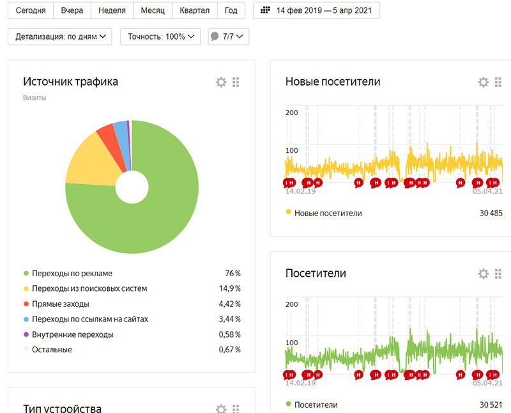The height and width of the screenshot is (413, 511).
Task: Switch to the Квартал period tab
Action: 195,11
